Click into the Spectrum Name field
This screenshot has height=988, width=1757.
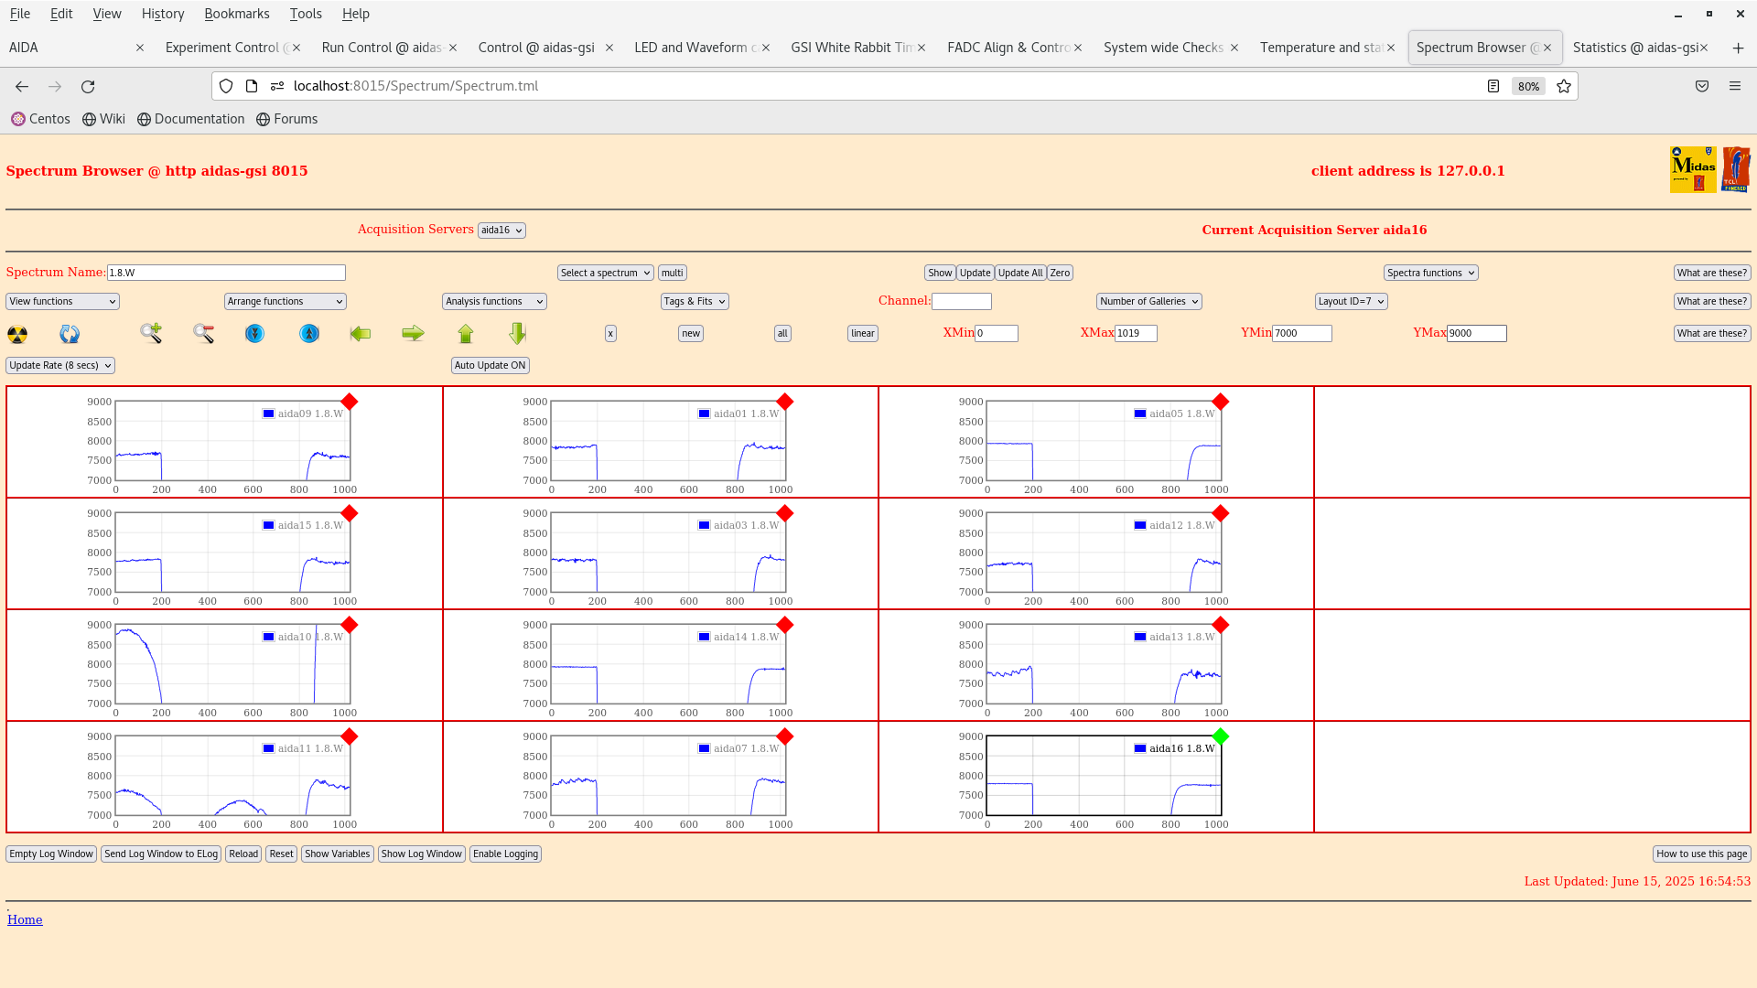(226, 273)
